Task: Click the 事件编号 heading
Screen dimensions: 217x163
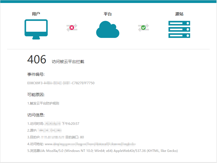Action: [36, 74]
